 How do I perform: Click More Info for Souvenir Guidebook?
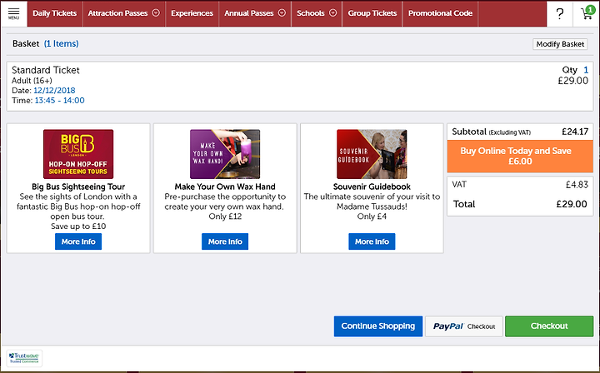click(372, 241)
